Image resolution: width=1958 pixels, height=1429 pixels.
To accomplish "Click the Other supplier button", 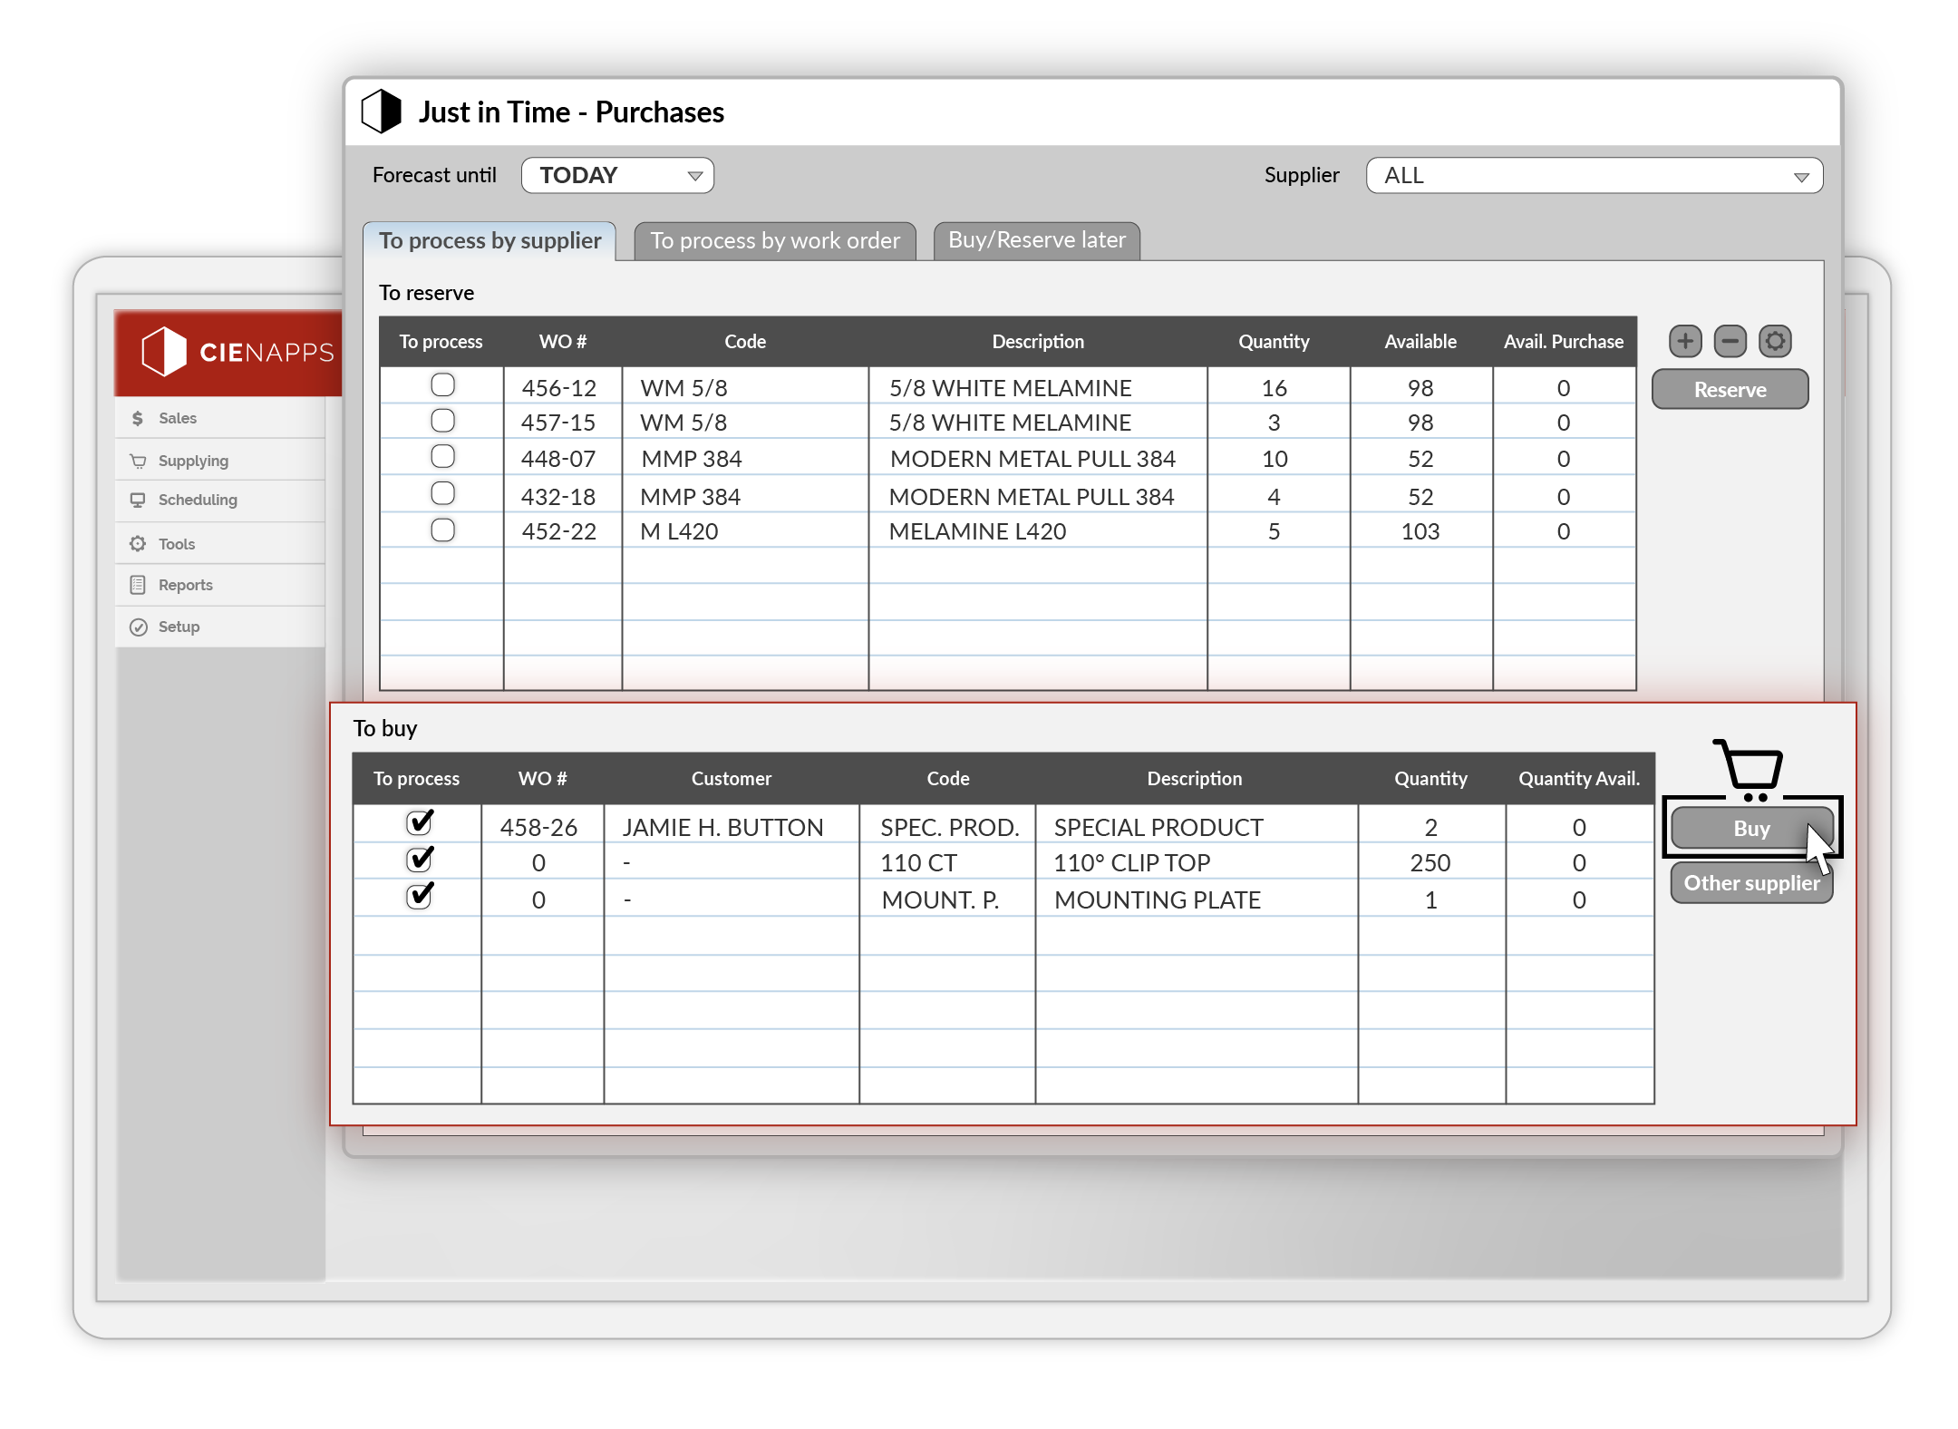I will pos(1750,883).
